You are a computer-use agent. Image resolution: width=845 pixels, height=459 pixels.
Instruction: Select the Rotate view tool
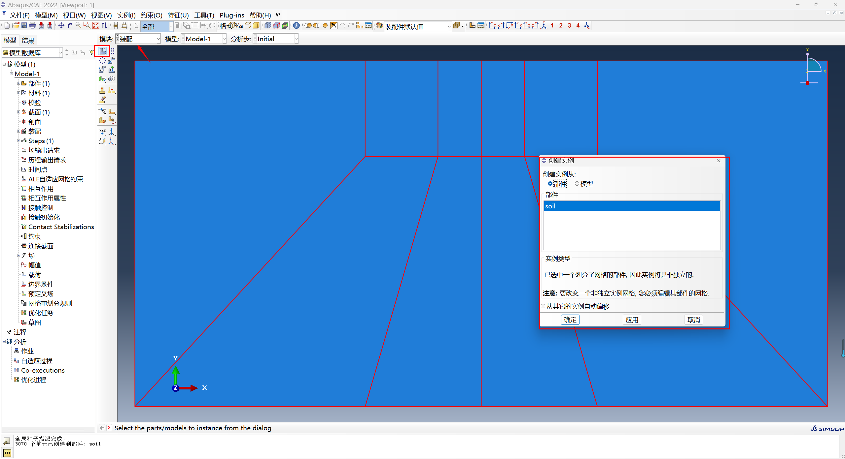pos(70,26)
